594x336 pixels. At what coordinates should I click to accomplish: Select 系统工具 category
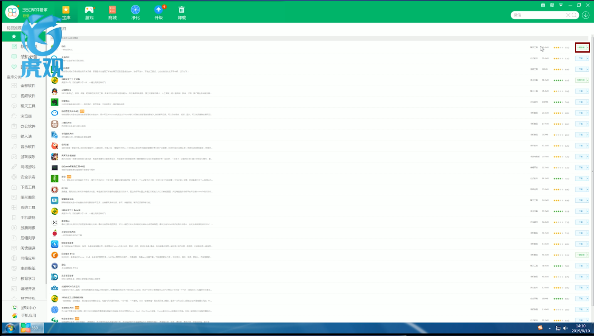(x=28, y=207)
